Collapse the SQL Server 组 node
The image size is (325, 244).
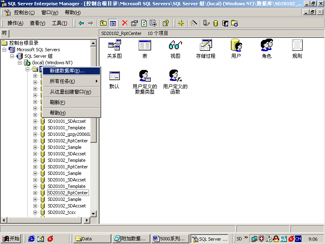point(12,56)
